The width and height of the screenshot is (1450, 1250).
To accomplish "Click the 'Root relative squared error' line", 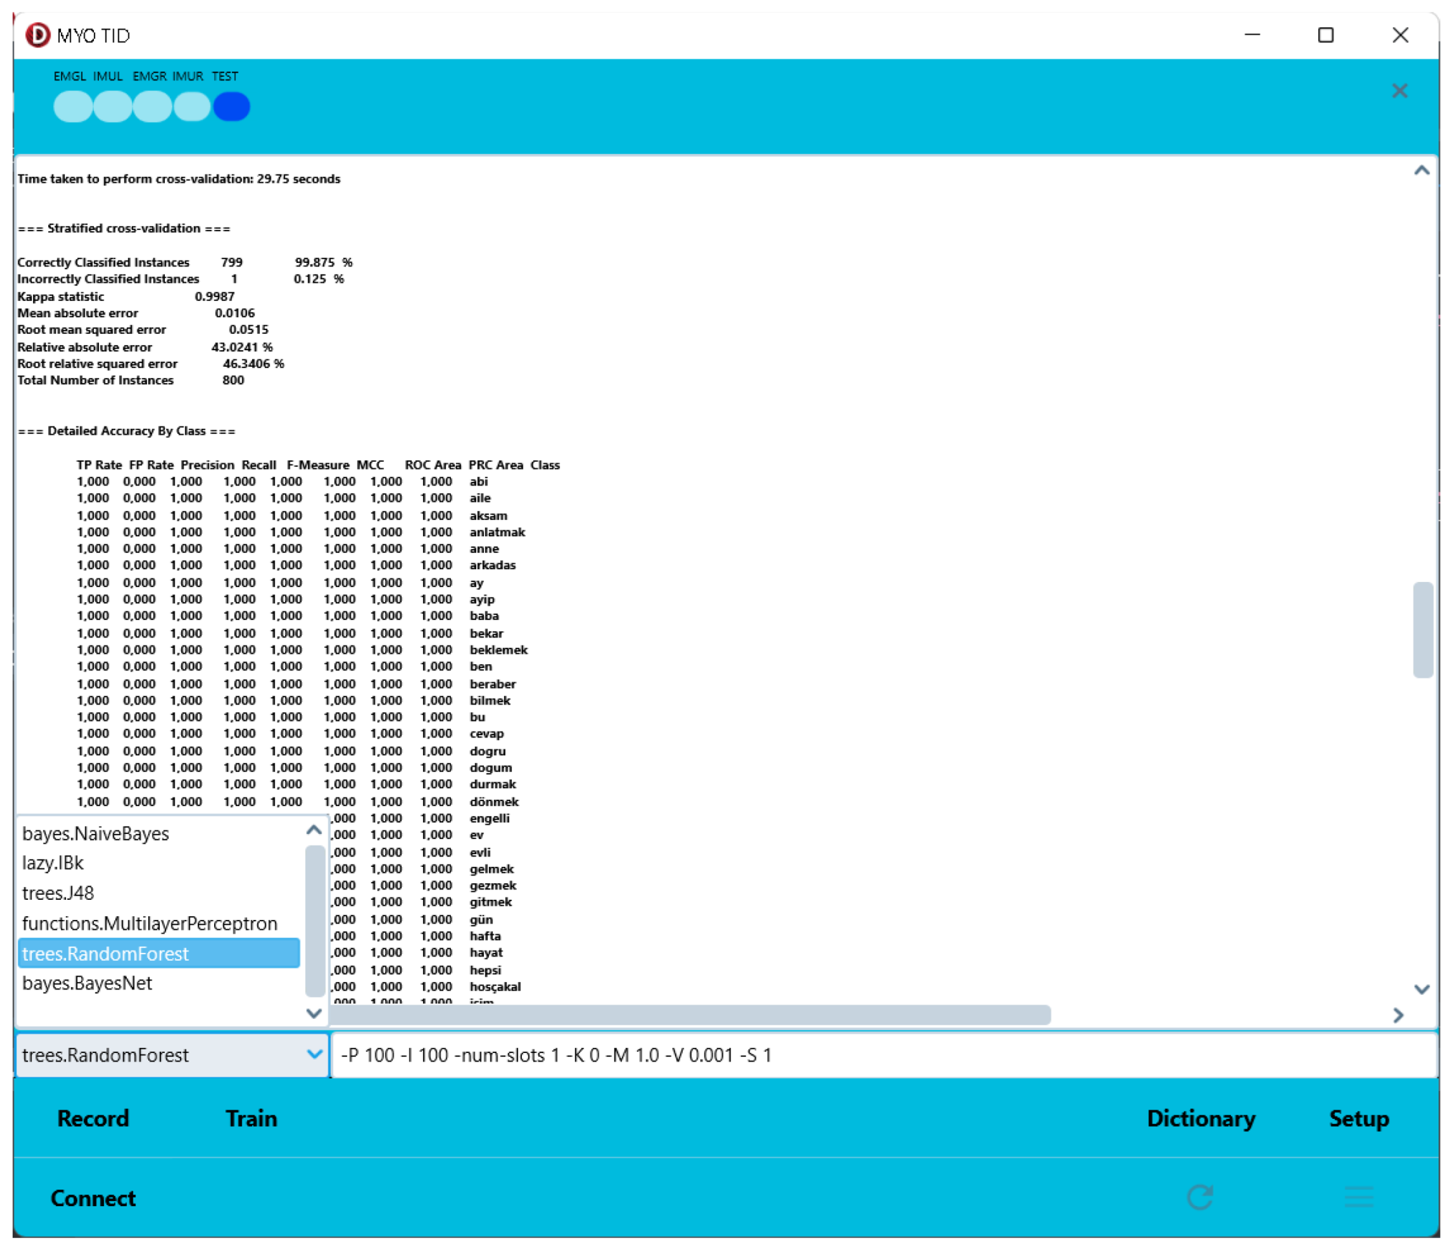I will [151, 364].
